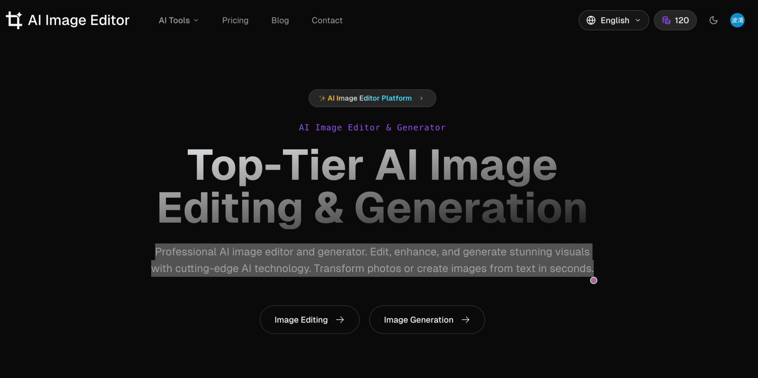Image resolution: width=758 pixels, height=378 pixels.
Task: Click the chevron on the Platform badge
Action: (x=422, y=98)
